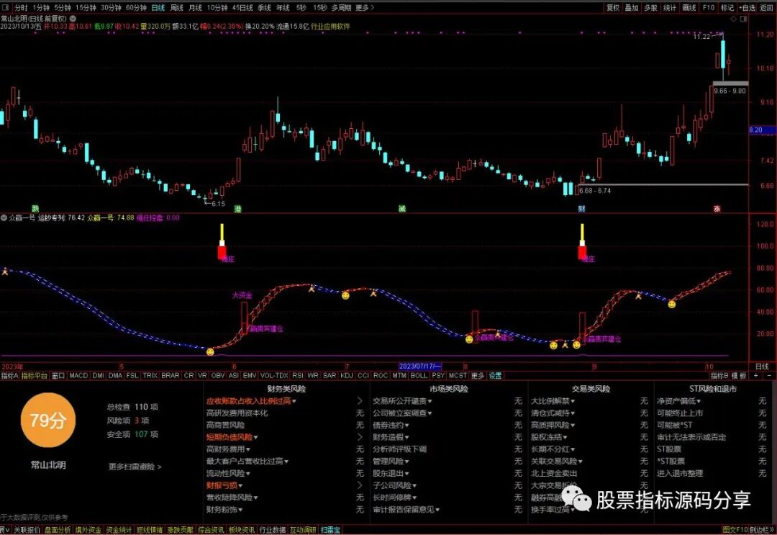The height and width of the screenshot is (535, 777).
Task: Click the 指标平台 tab
Action: pos(35,376)
